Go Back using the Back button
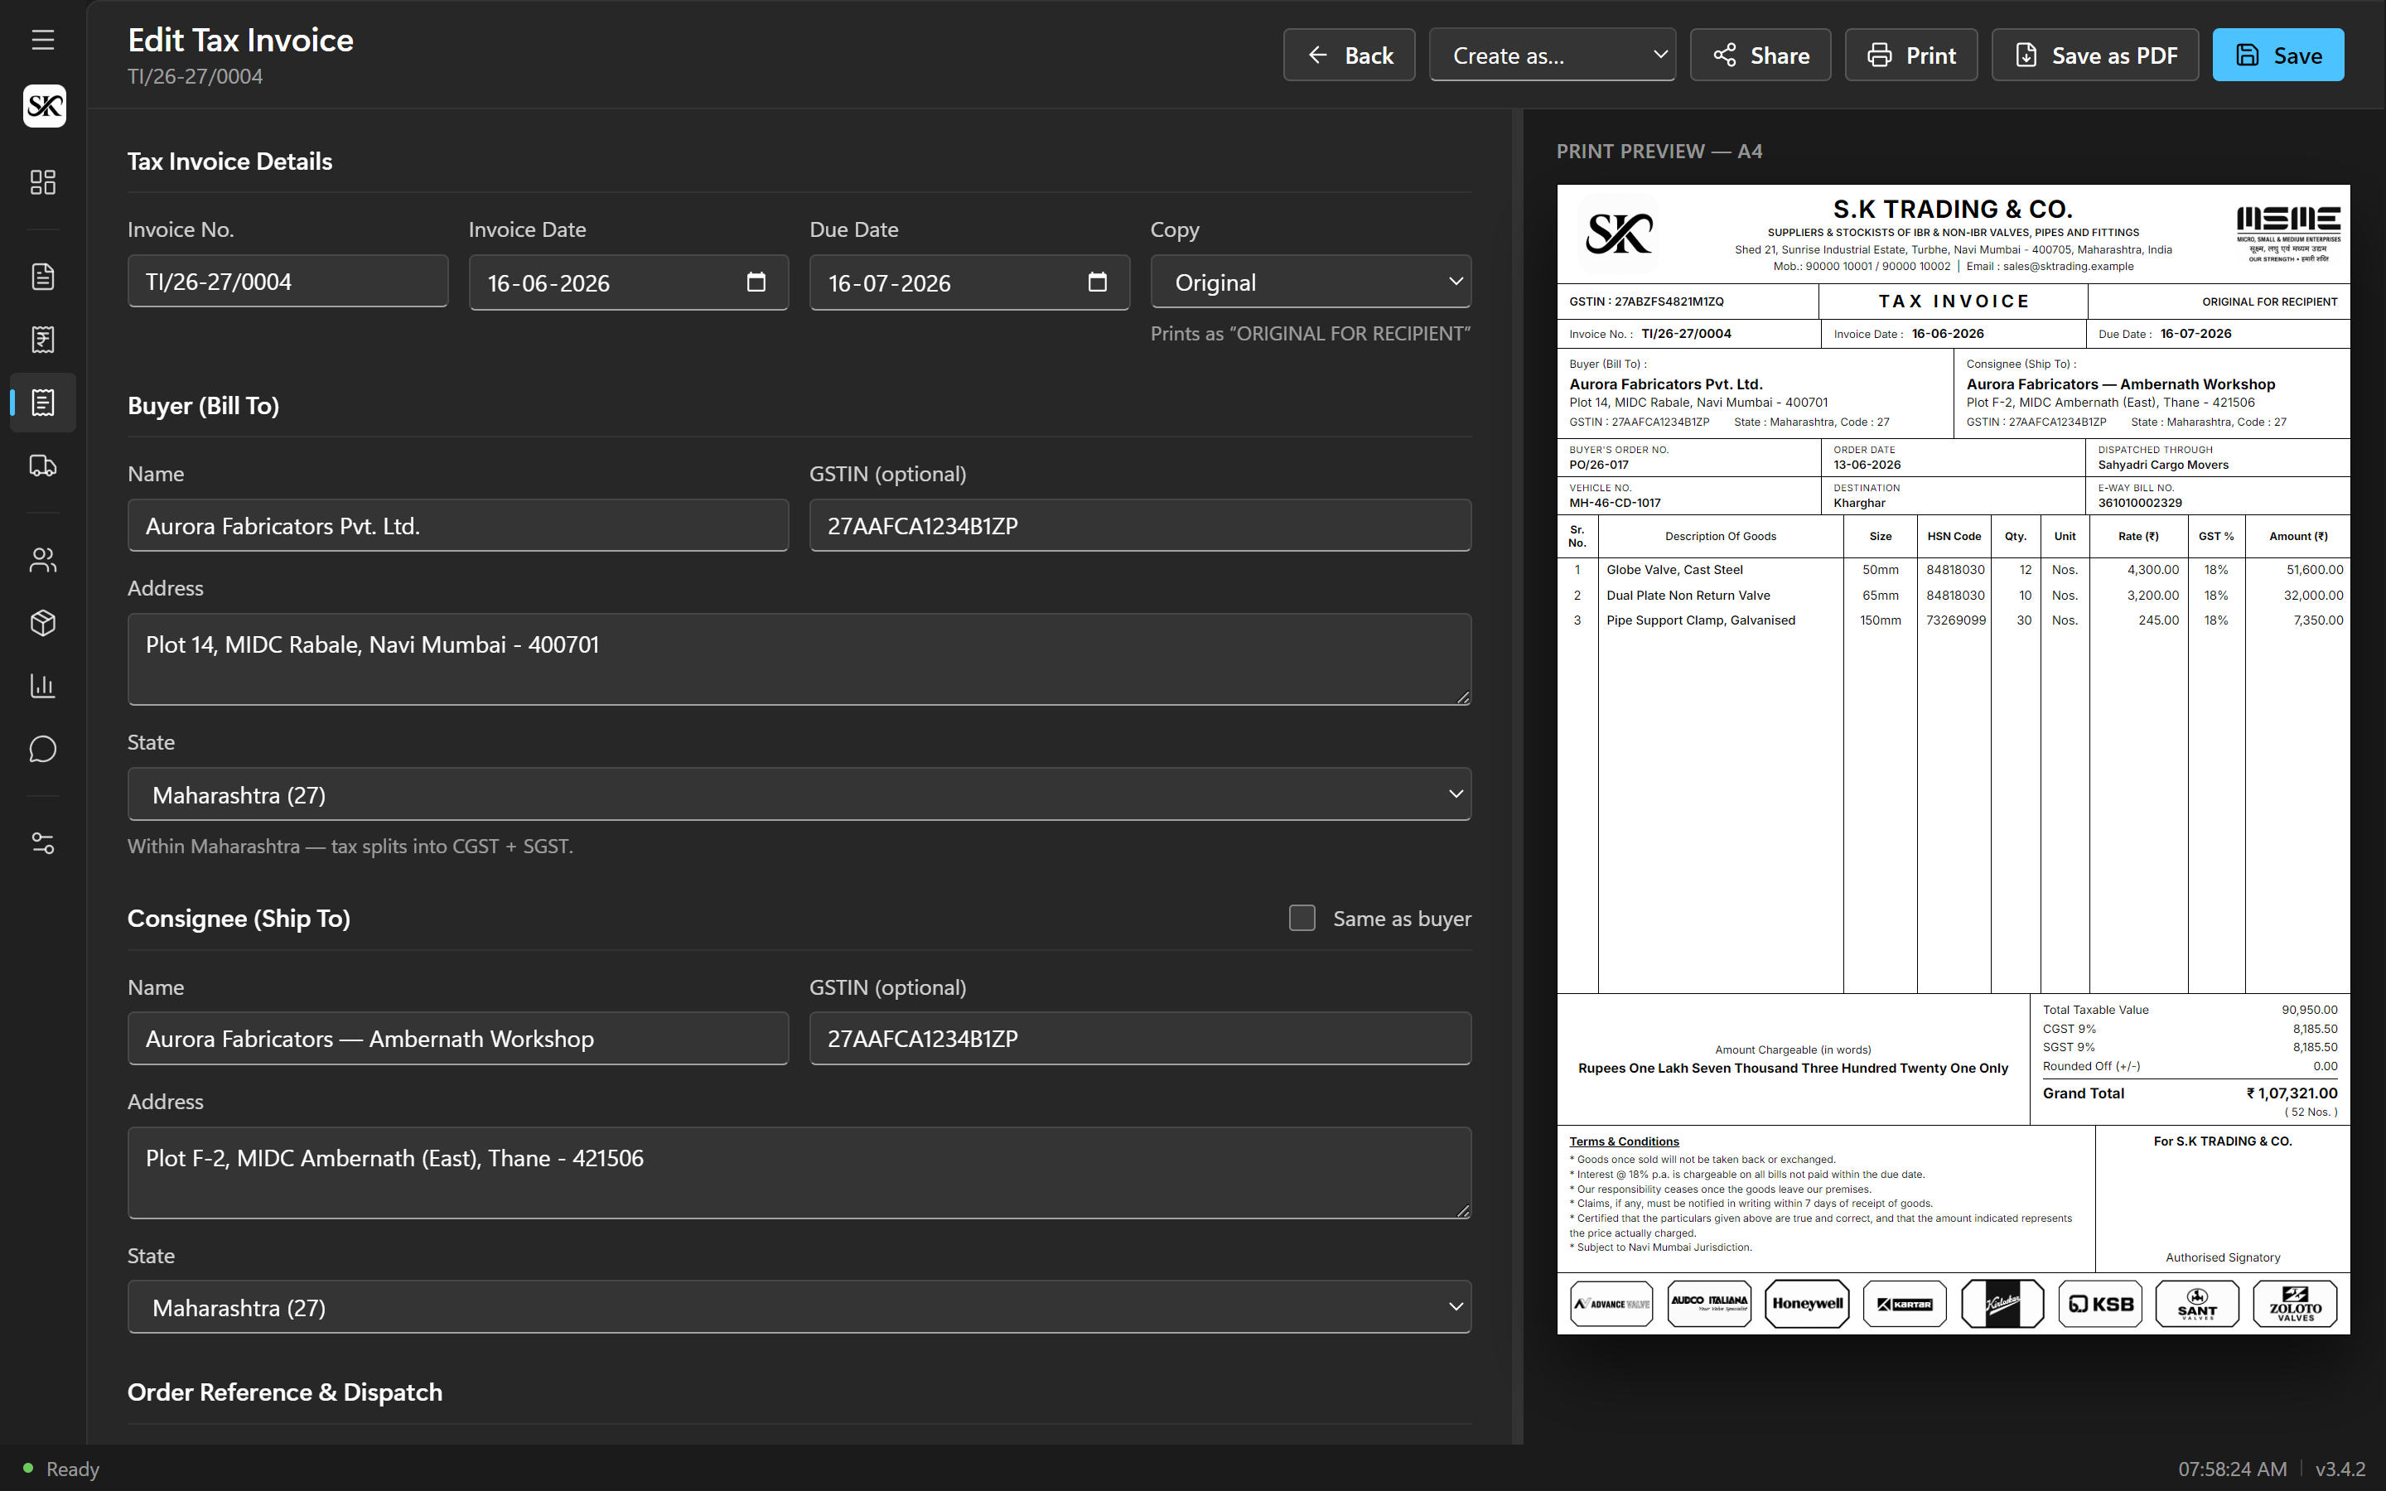Screen dimensions: 2386x1491 pos(1349,55)
